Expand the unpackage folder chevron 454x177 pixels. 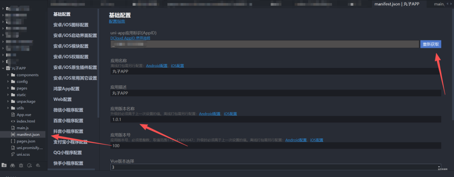8,102
